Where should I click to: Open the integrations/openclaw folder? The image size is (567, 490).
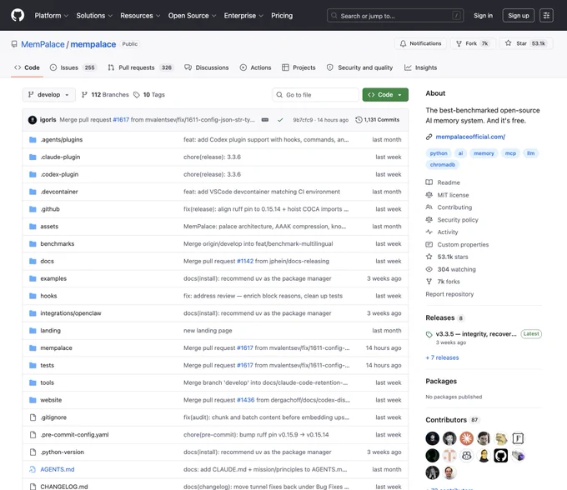[71, 313]
